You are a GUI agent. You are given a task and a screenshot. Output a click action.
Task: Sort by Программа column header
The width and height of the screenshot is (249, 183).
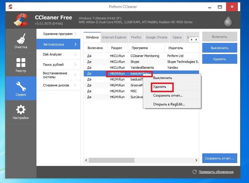coord(146,48)
